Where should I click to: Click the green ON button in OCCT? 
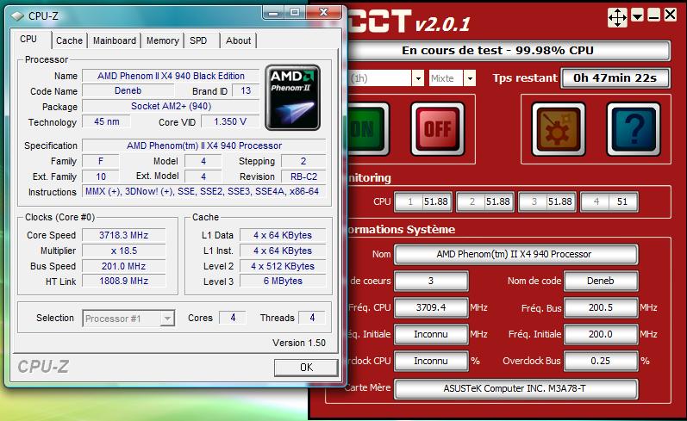point(367,129)
